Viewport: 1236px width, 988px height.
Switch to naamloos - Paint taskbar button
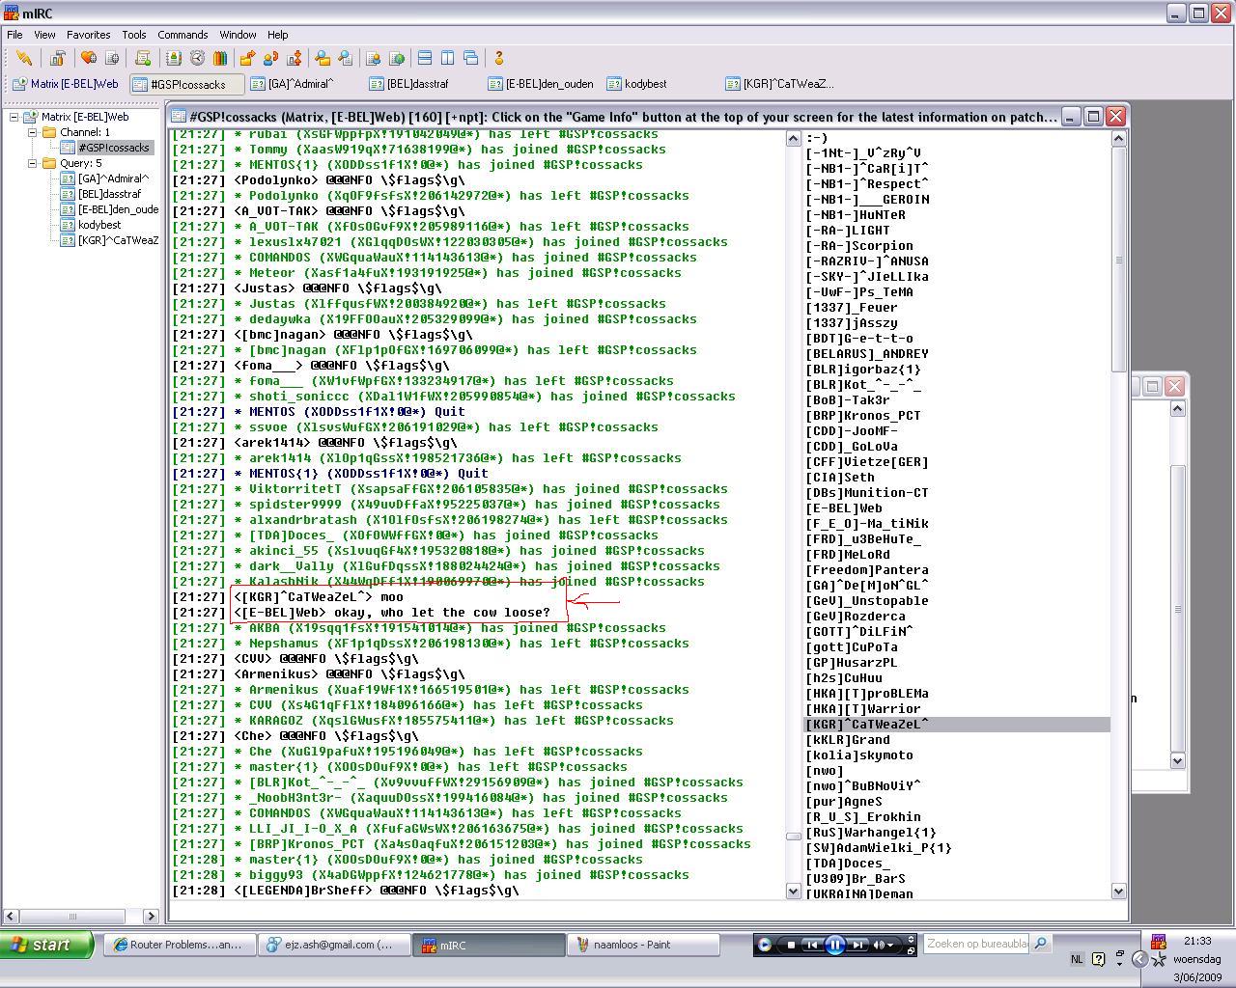[643, 945]
